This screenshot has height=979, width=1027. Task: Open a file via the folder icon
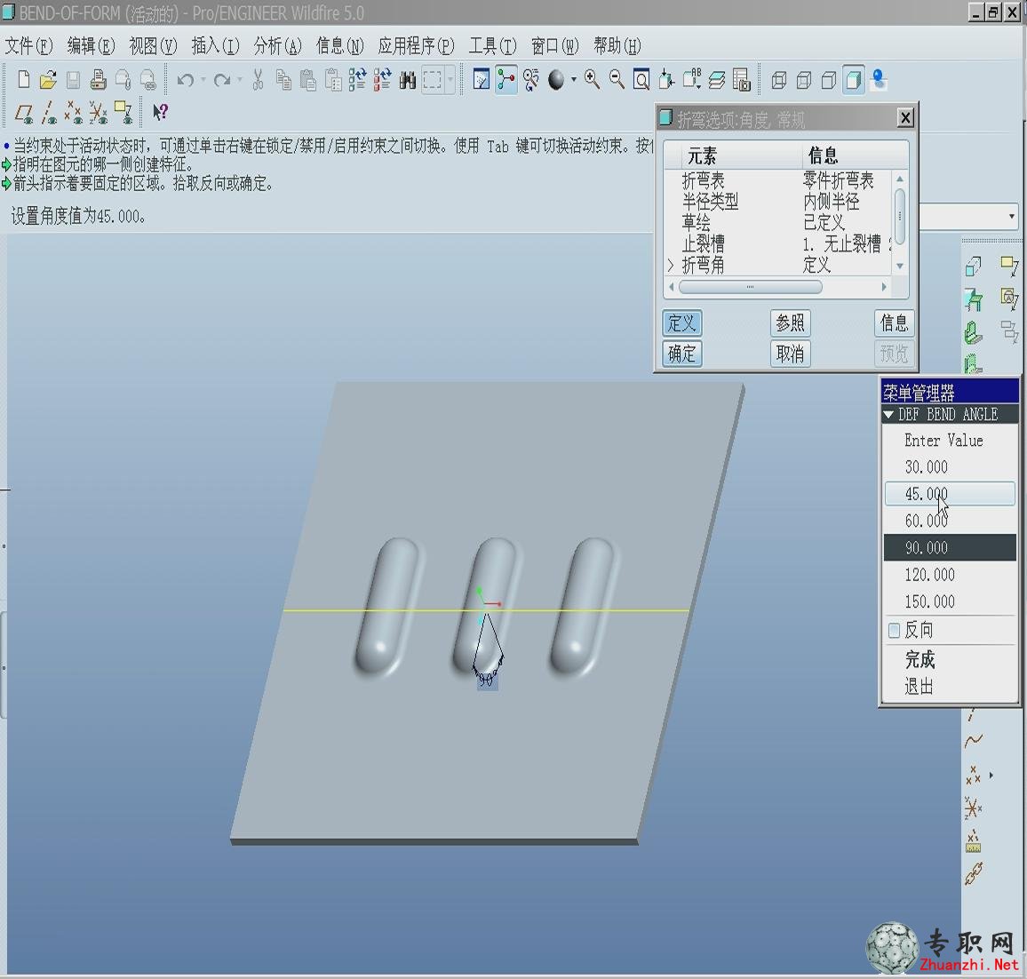click(x=48, y=80)
